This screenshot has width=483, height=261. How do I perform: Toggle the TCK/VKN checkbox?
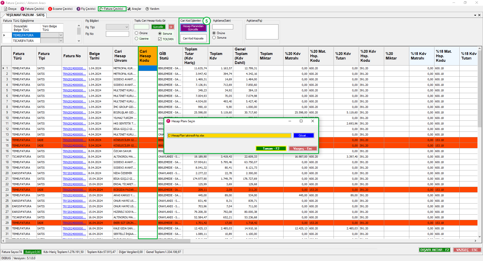160,39
